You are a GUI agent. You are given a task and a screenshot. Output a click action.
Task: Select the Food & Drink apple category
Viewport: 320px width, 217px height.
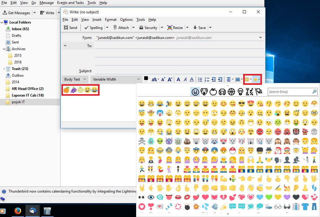click(x=213, y=92)
